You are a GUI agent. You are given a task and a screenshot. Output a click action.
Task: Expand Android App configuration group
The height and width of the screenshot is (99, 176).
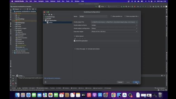point(44,17)
